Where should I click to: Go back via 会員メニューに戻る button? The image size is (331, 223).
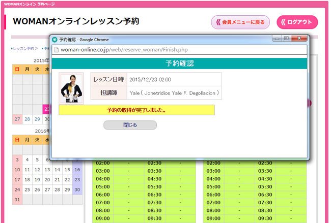tap(240, 22)
